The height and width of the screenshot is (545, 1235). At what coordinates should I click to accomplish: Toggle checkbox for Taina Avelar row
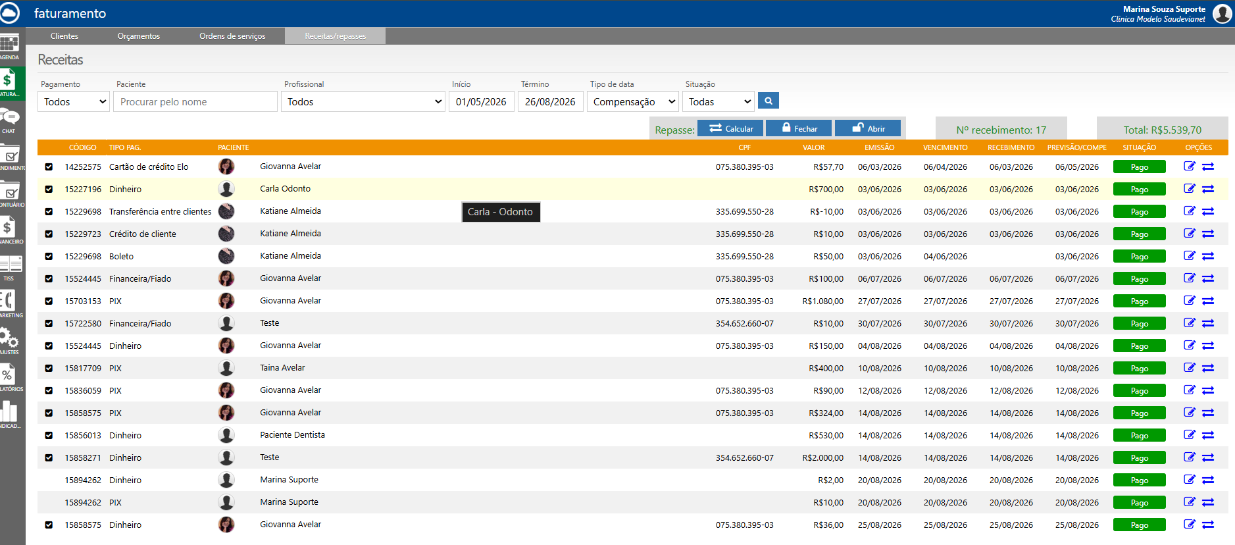point(49,368)
